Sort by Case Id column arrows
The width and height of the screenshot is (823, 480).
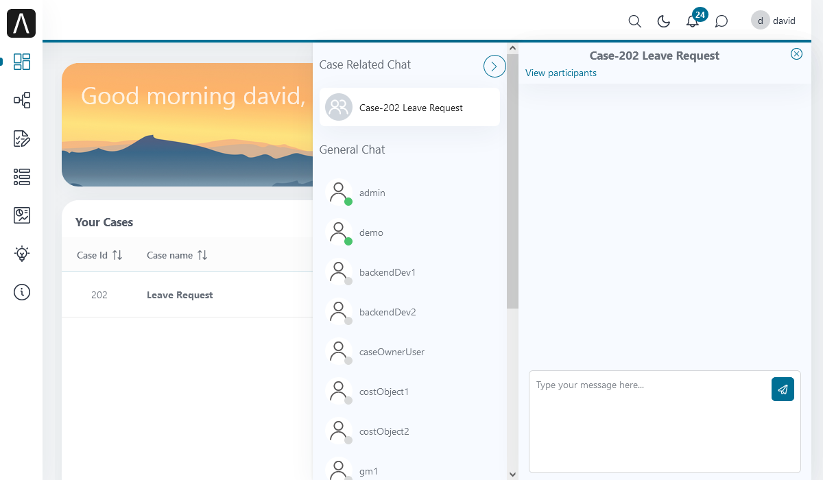click(x=117, y=255)
